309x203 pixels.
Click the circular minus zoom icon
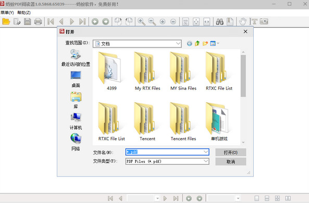173,21
